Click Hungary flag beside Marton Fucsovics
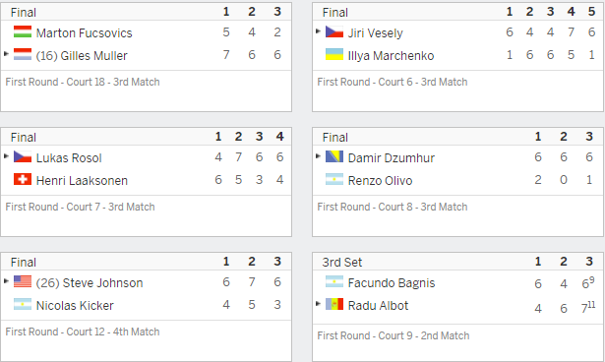The image size is (605, 362). coord(23,31)
